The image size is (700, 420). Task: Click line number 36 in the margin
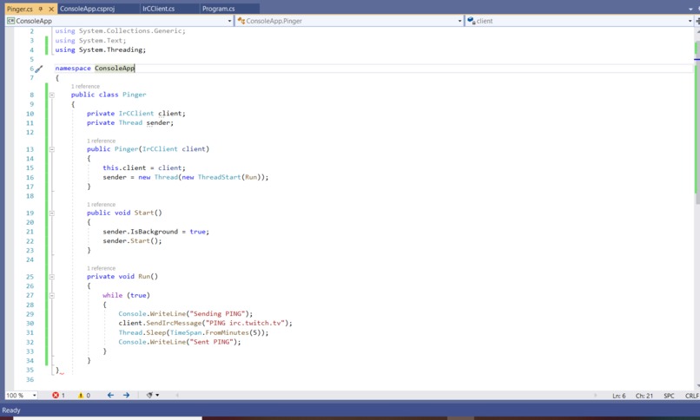[30, 380]
